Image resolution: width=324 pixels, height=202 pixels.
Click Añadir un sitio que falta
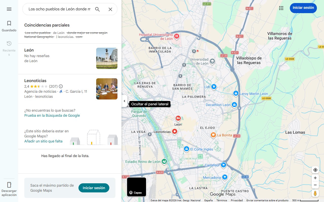point(43,141)
